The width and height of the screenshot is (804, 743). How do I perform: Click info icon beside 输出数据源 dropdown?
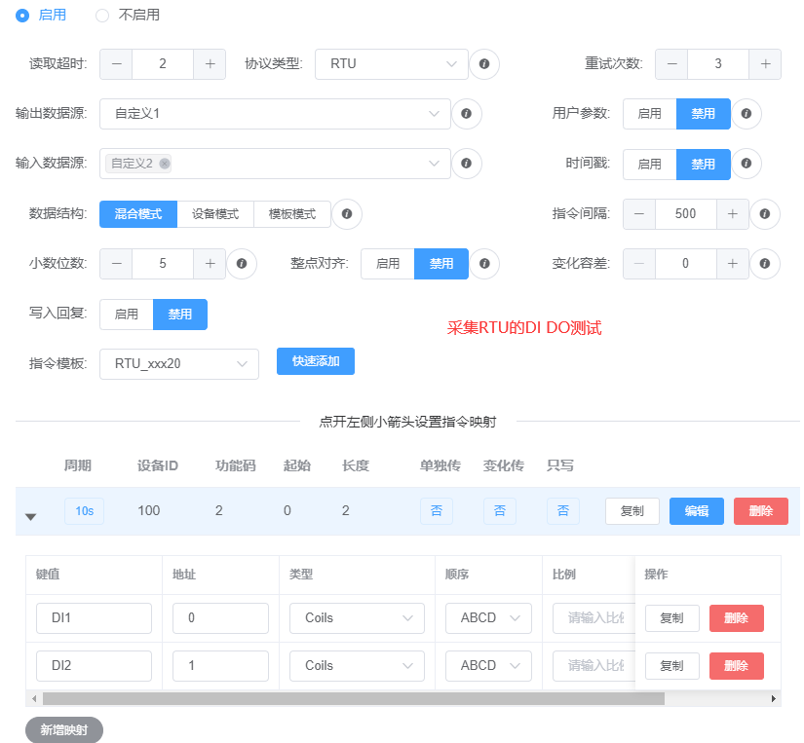(x=467, y=114)
